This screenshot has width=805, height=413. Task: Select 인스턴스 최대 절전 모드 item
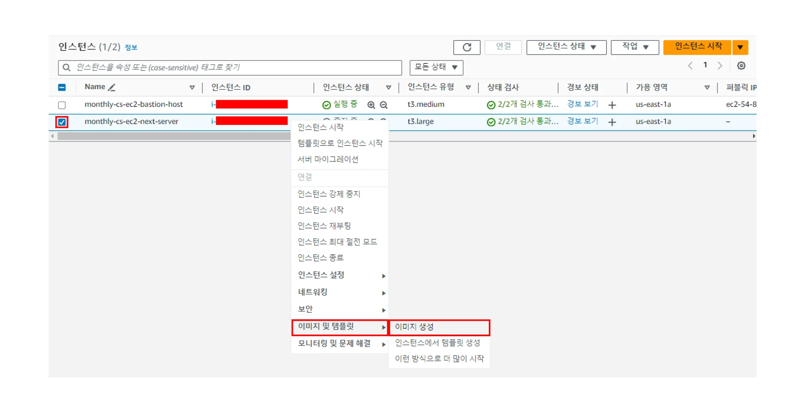point(340,242)
